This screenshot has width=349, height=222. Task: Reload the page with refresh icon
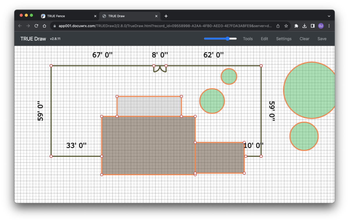[x=36, y=26]
